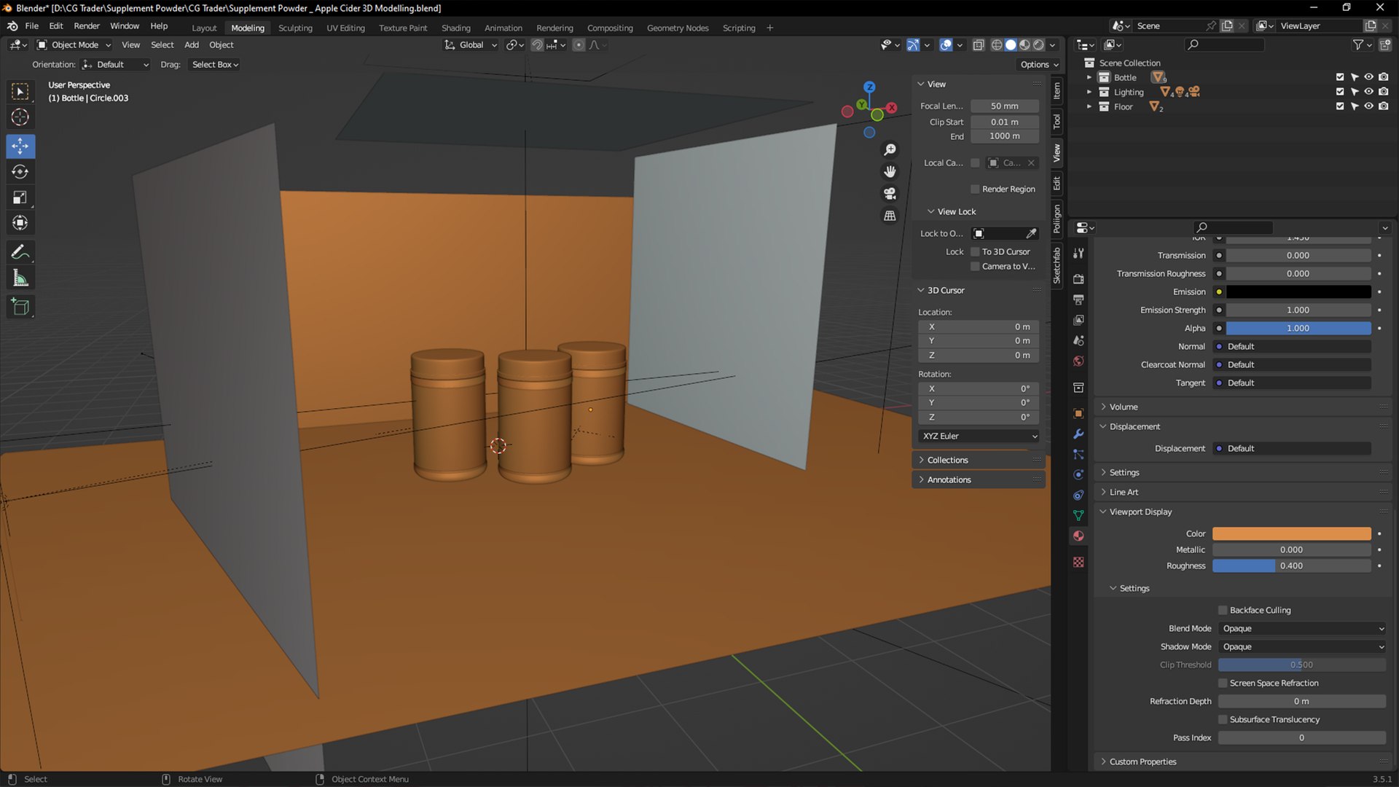This screenshot has height=787, width=1399.
Task: Click the Options button
Action: [x=1040, y=65]
